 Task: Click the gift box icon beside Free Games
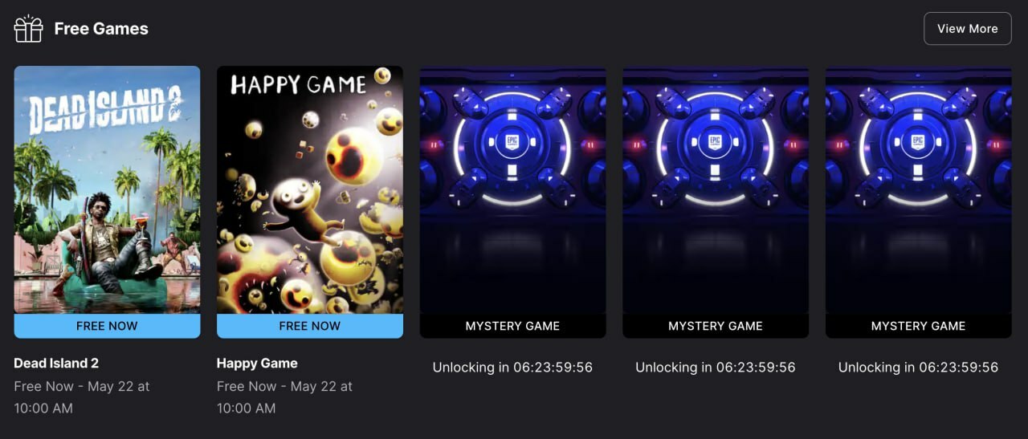coord(28,29)
